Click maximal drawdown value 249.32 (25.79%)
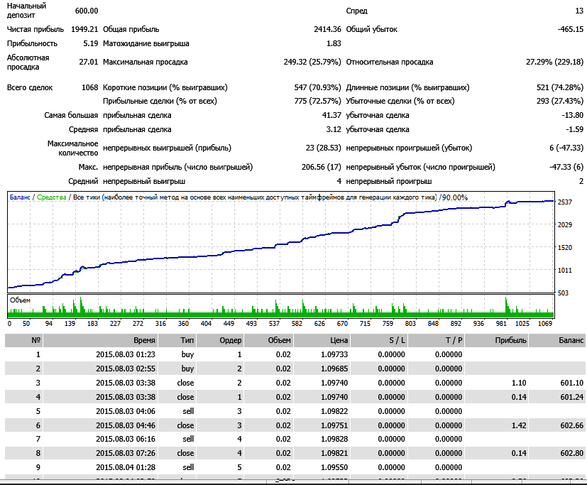The image size is (587, 485). point(312,62)
